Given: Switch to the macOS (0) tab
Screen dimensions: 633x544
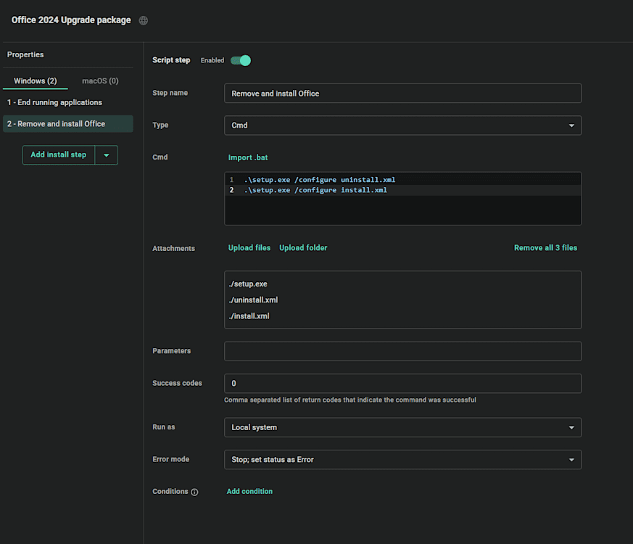Looking at the screenshot, I should [99, 81].
